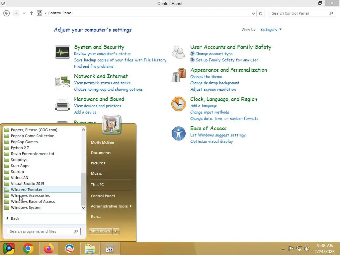Screen dimensions: 340x255
Task: Open Pictures from Start menu
Action: click(x=98, y=163)
